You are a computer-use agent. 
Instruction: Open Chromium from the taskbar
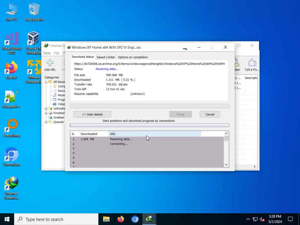[x=135, y=219]
